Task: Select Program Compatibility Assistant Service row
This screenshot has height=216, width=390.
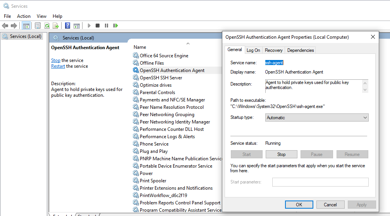Action: coord(177,210)
